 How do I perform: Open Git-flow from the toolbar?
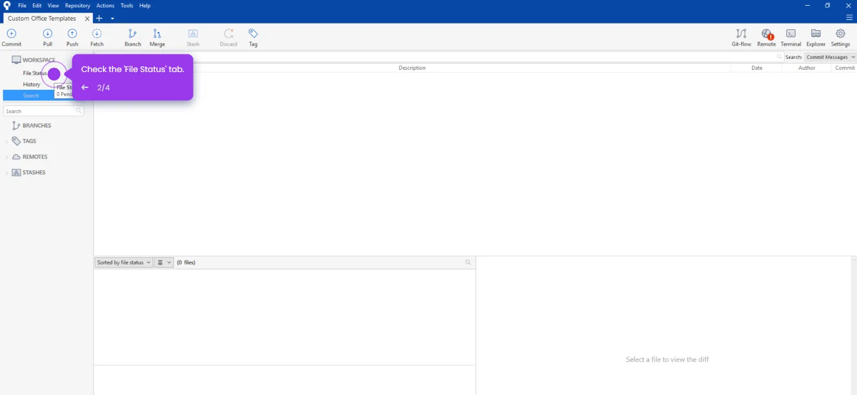pyautogui.click(x=742, y=38)
